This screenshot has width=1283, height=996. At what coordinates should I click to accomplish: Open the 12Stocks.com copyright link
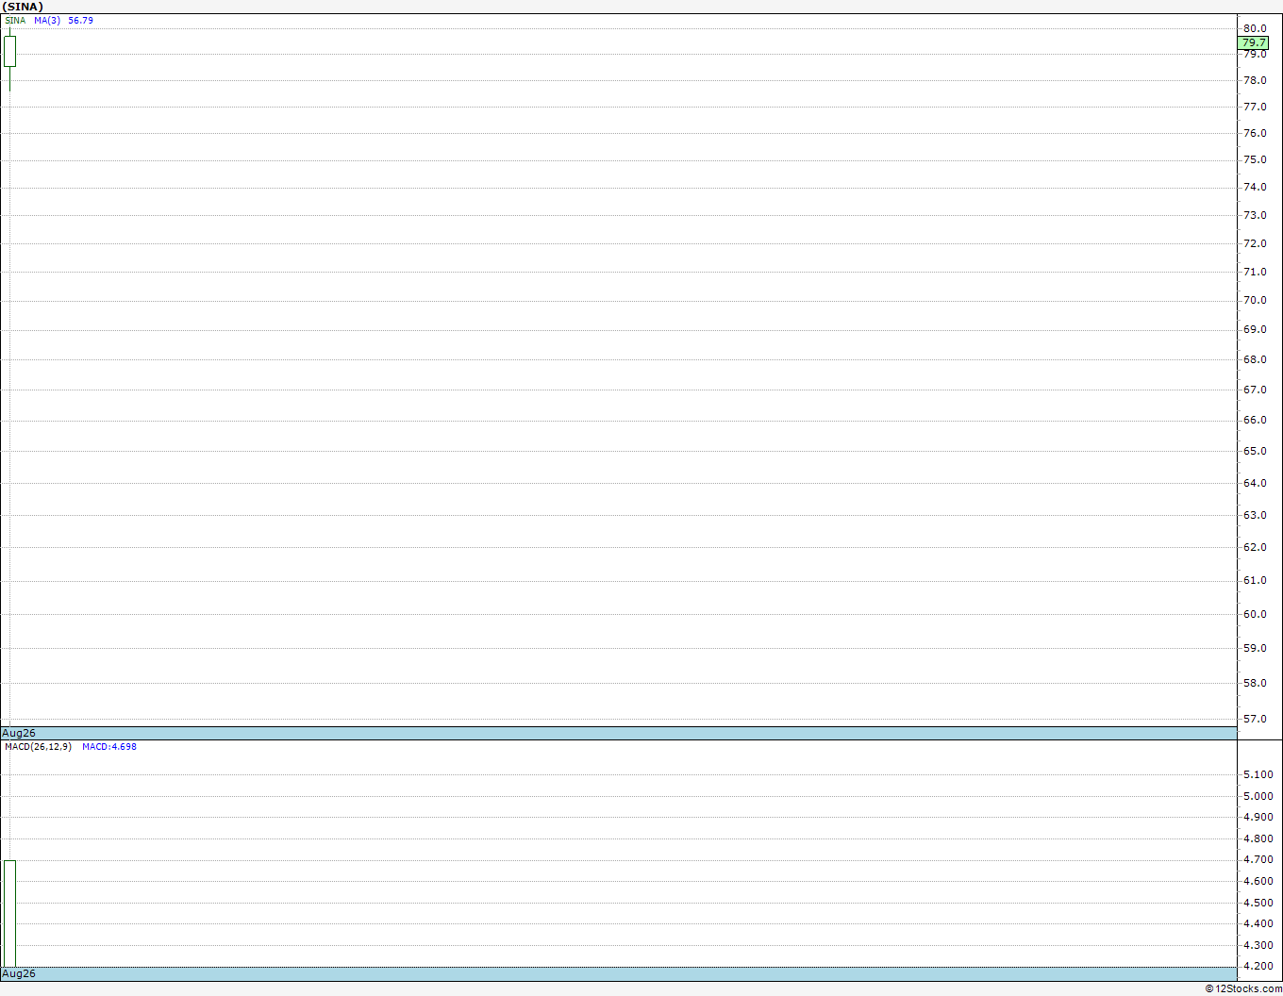(x=1243, y=988)
